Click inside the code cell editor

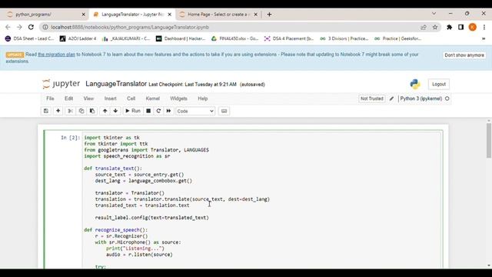coord(262,200)
